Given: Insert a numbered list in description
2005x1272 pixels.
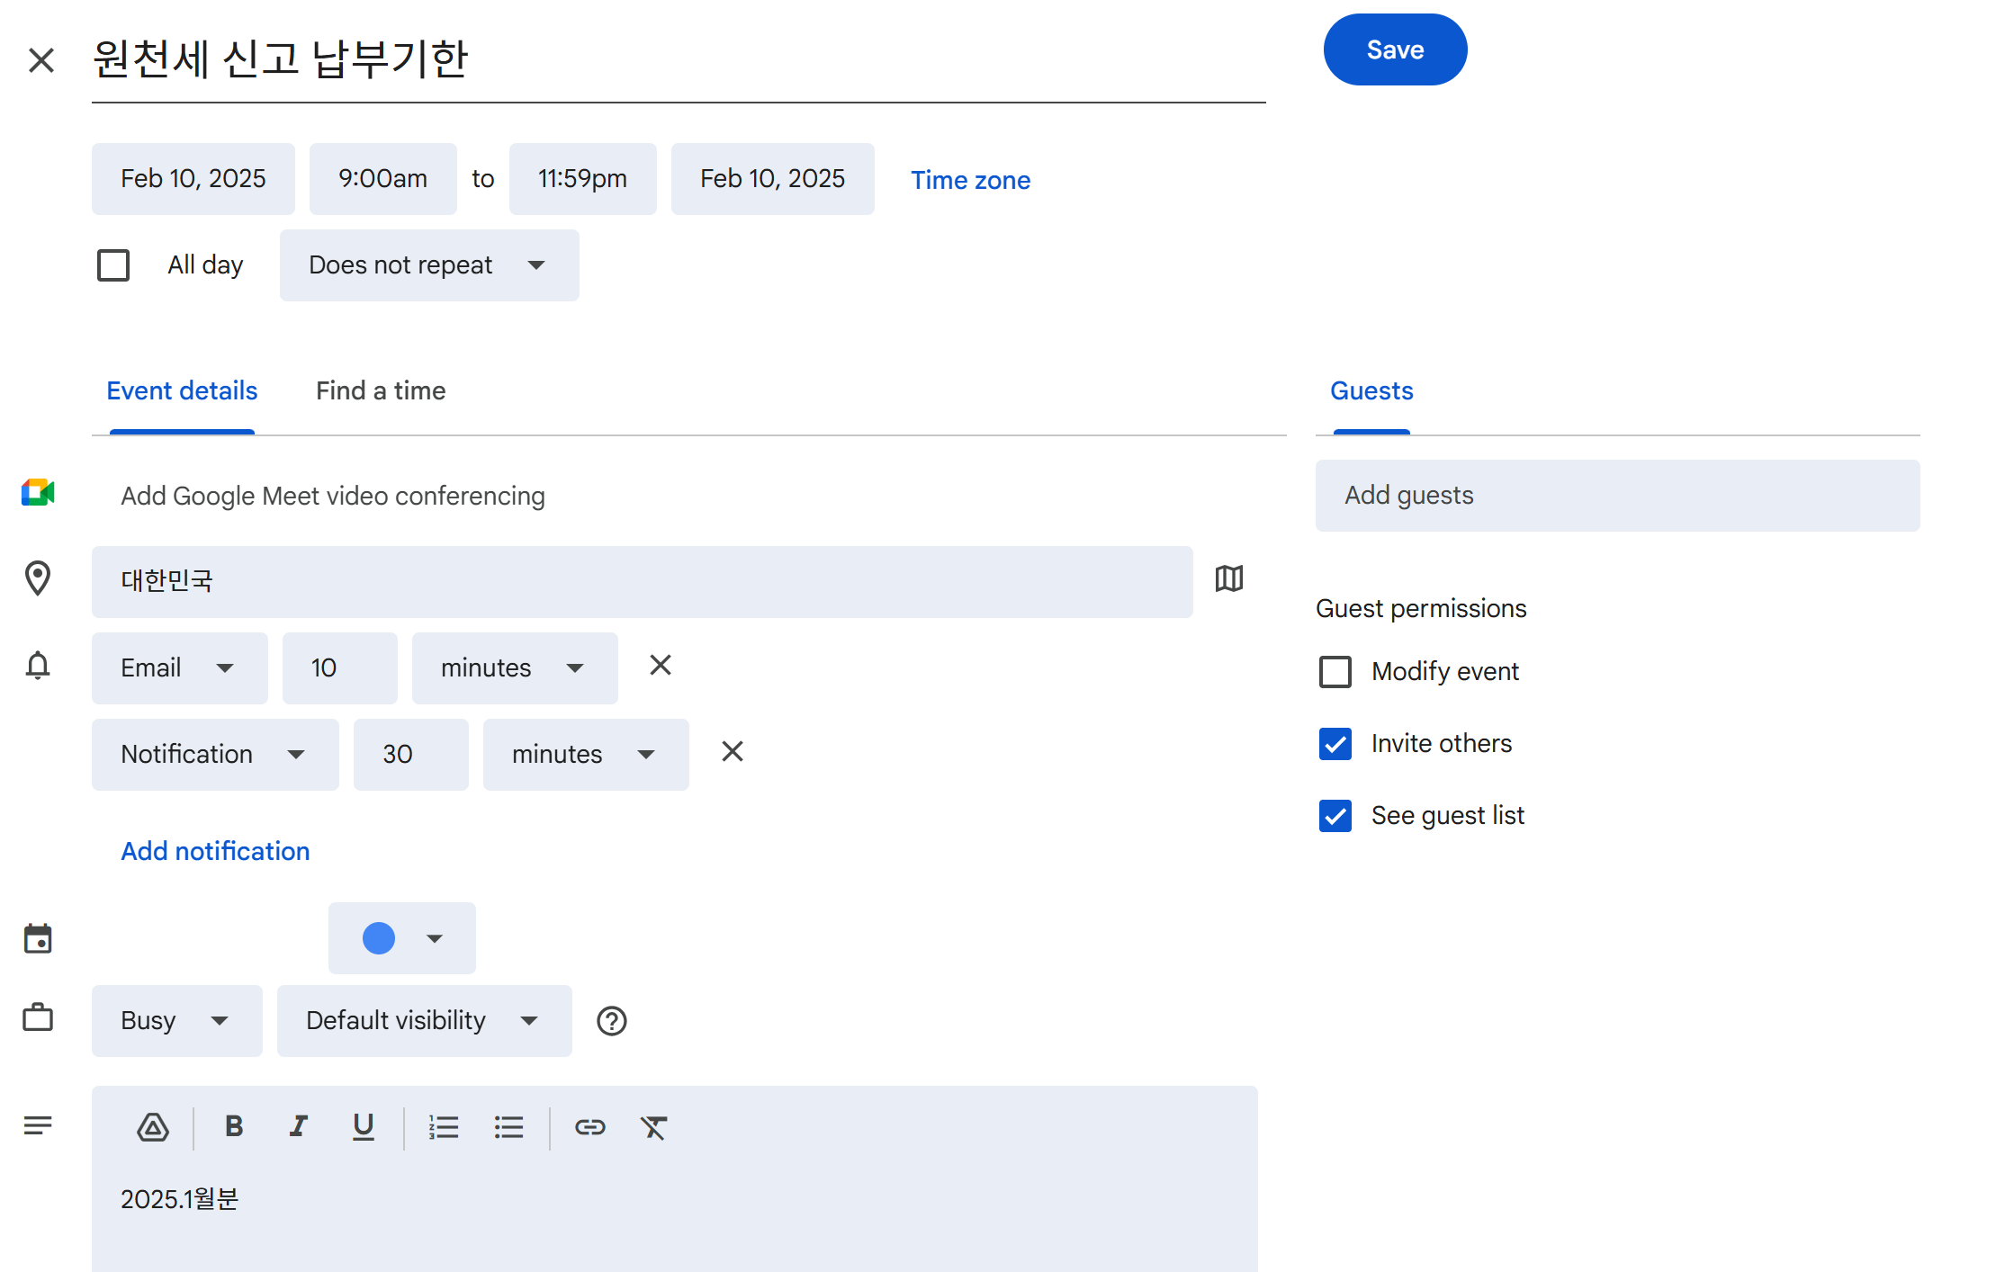Looking at the screenshot, I should point(444,1127).
